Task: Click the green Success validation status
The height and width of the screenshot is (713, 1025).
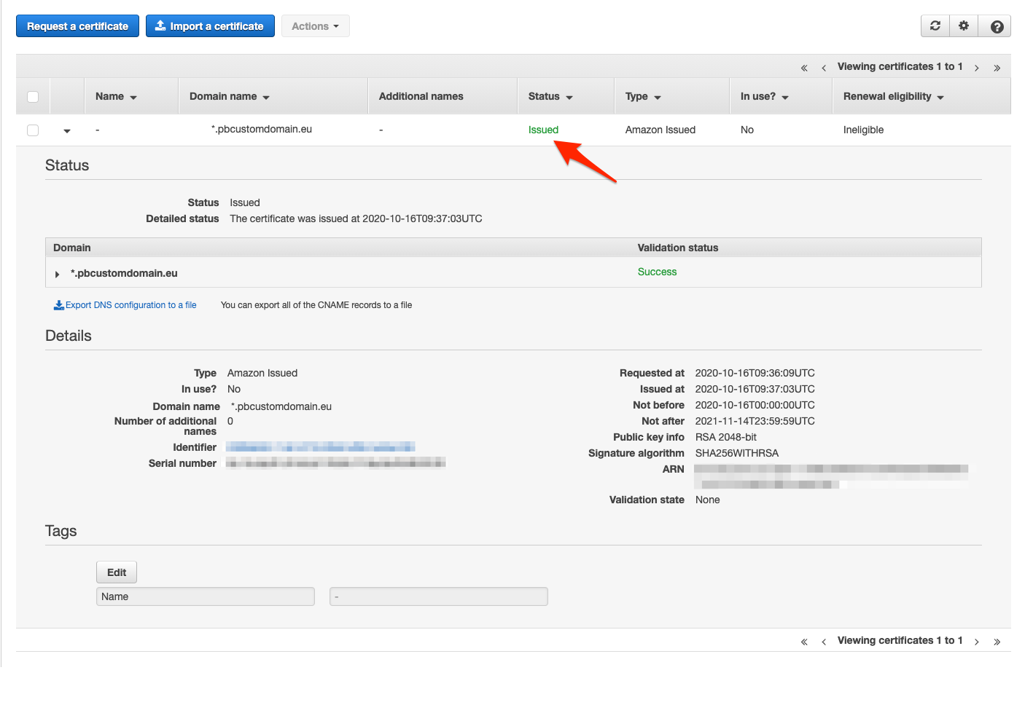Action: click(x=657, y=272)
